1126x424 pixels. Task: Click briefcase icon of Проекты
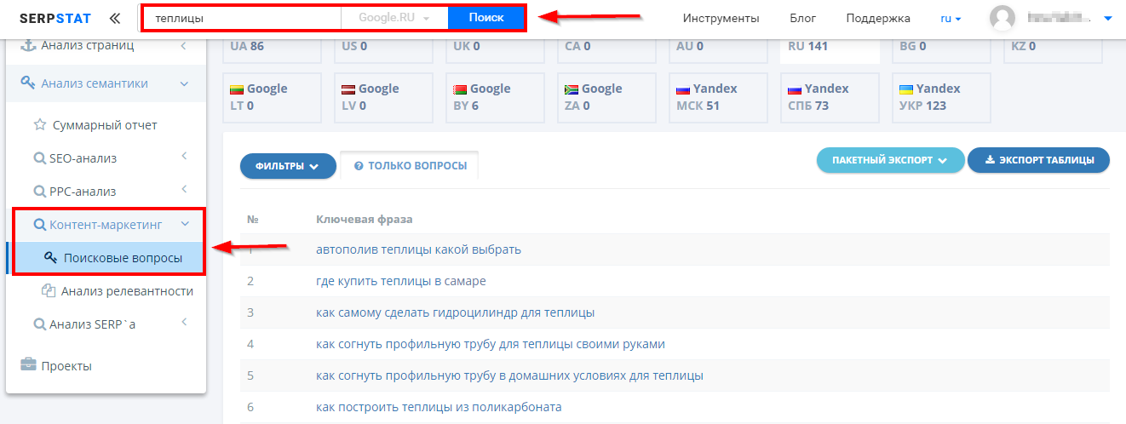coord(28,366)
